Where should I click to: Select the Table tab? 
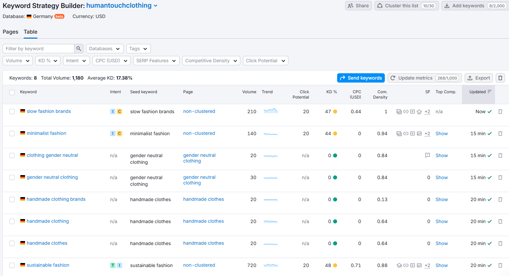30,32
